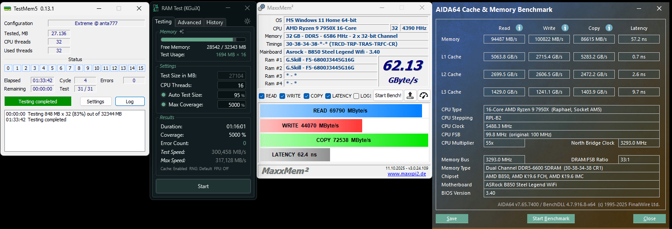Screen dimensions: 672x229
Task: Click the Max Coverage 5000 % field
Action: (x=232, y=105)
